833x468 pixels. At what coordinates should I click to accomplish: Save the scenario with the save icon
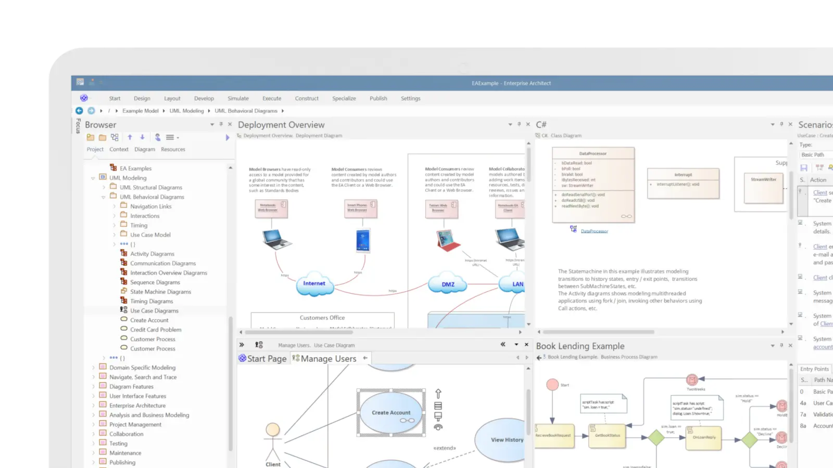(804, 167)
